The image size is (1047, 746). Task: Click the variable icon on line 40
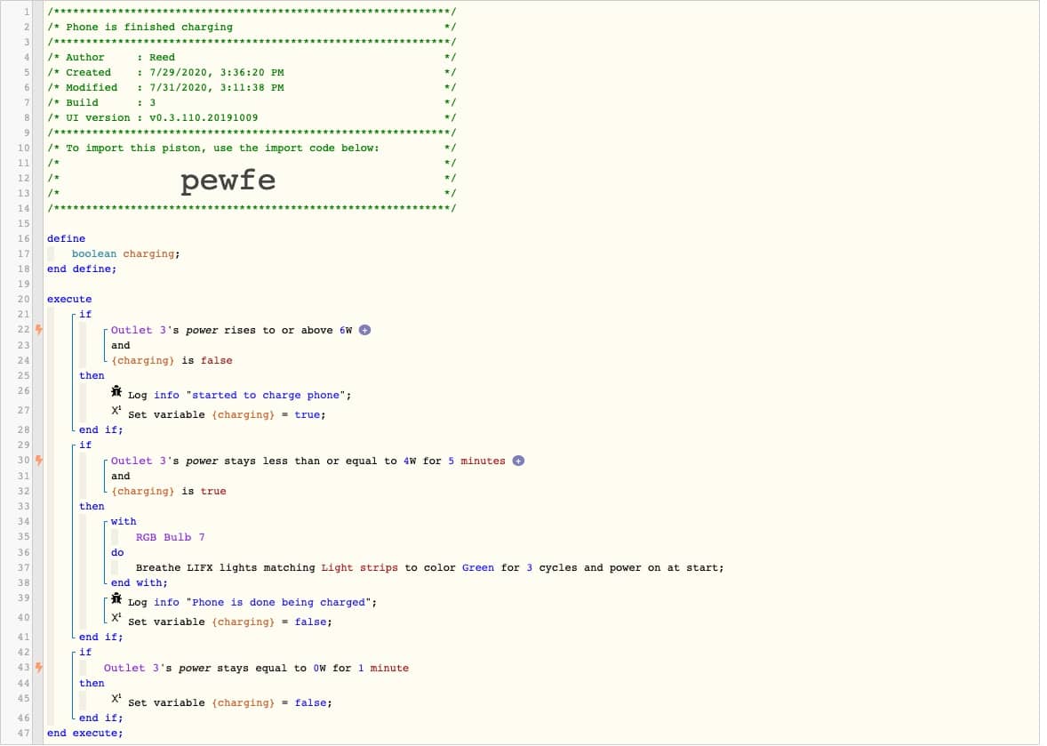point(116,619)
